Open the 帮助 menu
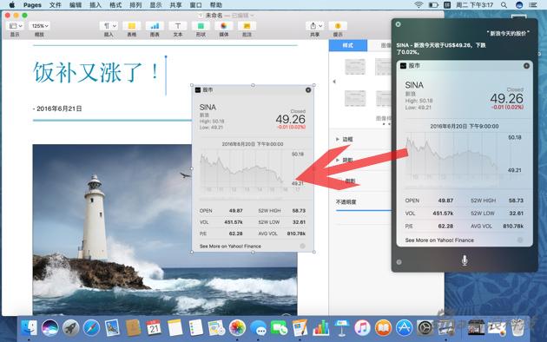547x342 pixels. pyautogui.click(x=216, y=5)
